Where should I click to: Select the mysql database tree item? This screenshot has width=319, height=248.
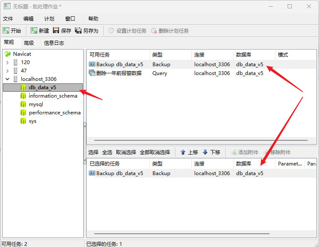click(x=36, y=104)
